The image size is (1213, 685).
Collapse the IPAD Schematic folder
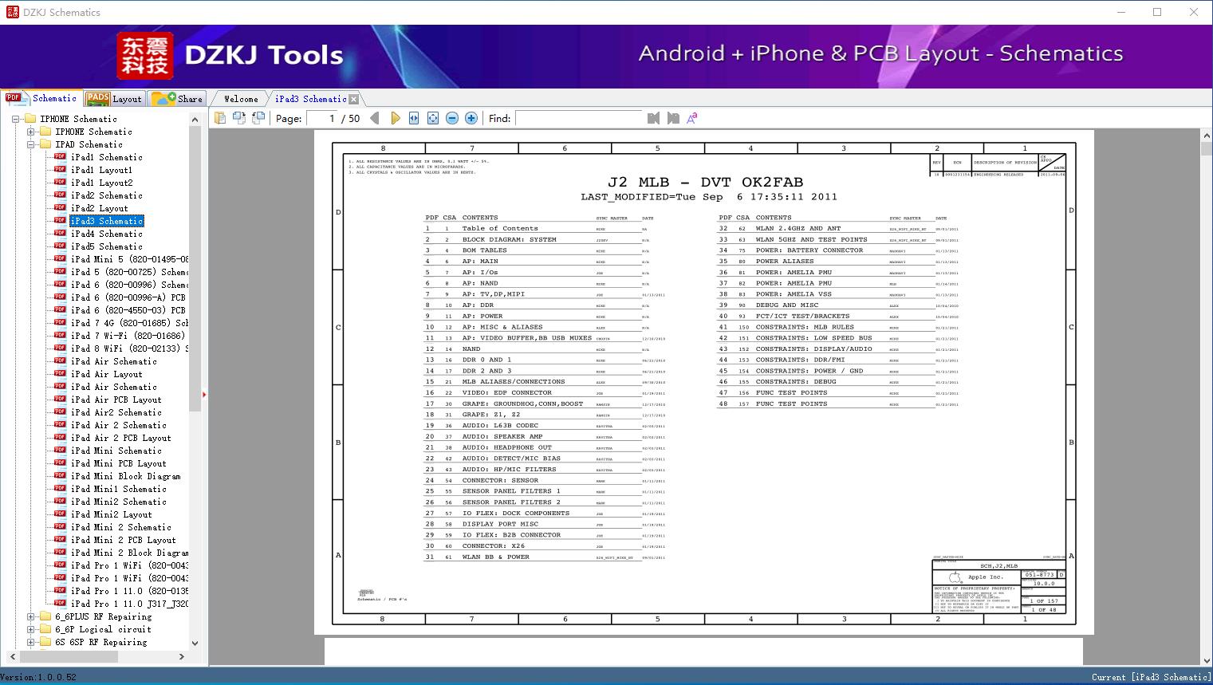[31, 144]
